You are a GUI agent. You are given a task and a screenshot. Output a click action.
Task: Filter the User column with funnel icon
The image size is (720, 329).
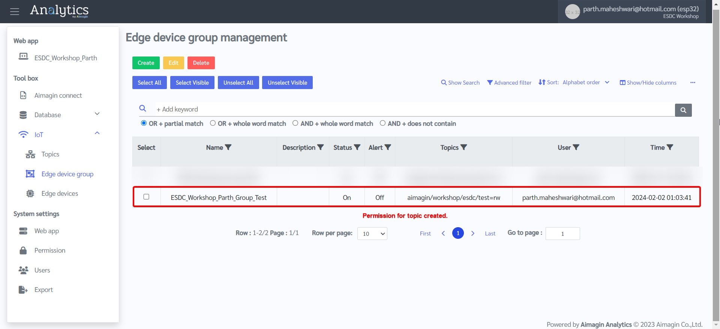(x=576, y=147)
